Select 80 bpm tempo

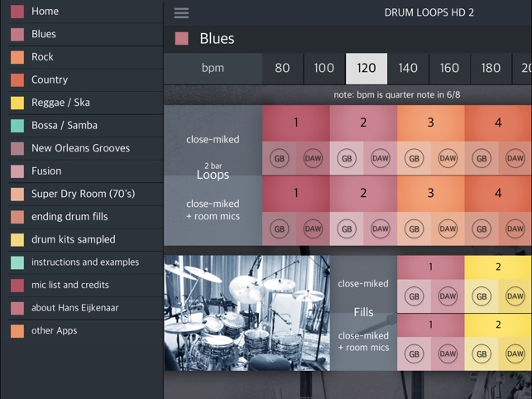tap(283, 68)
